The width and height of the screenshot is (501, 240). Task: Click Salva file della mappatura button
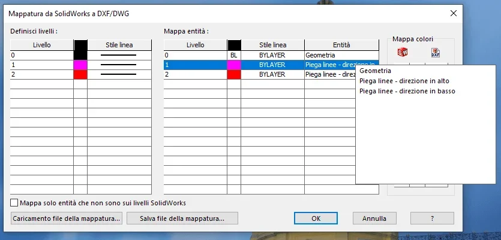[182, 218]
